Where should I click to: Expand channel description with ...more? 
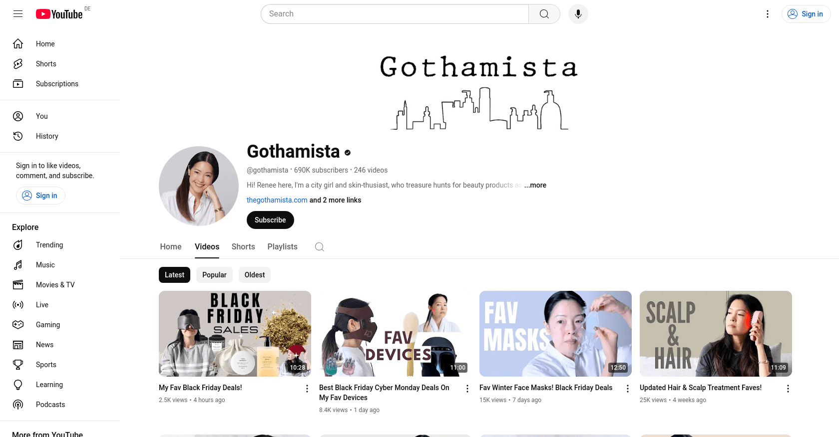[x=535, y=185]
